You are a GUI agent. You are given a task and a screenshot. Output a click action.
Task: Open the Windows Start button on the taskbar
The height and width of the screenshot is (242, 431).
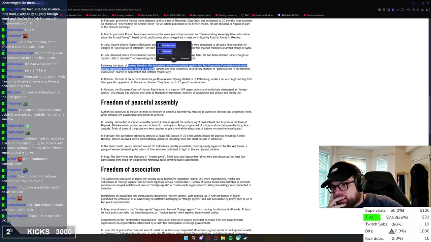(186, 238)
